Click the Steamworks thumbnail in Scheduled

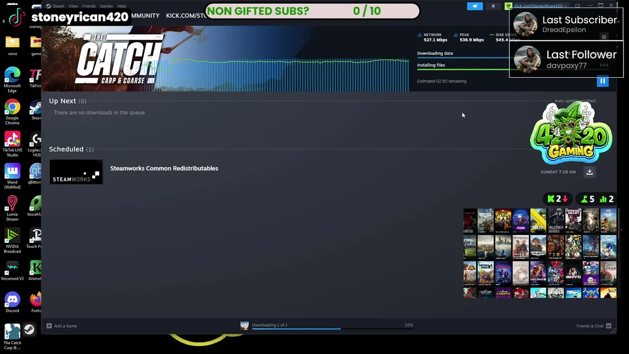[x=76, y=172]
